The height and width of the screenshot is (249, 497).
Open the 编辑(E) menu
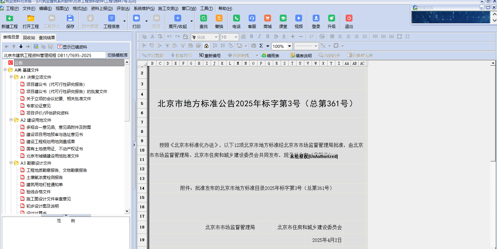(45, 8)
